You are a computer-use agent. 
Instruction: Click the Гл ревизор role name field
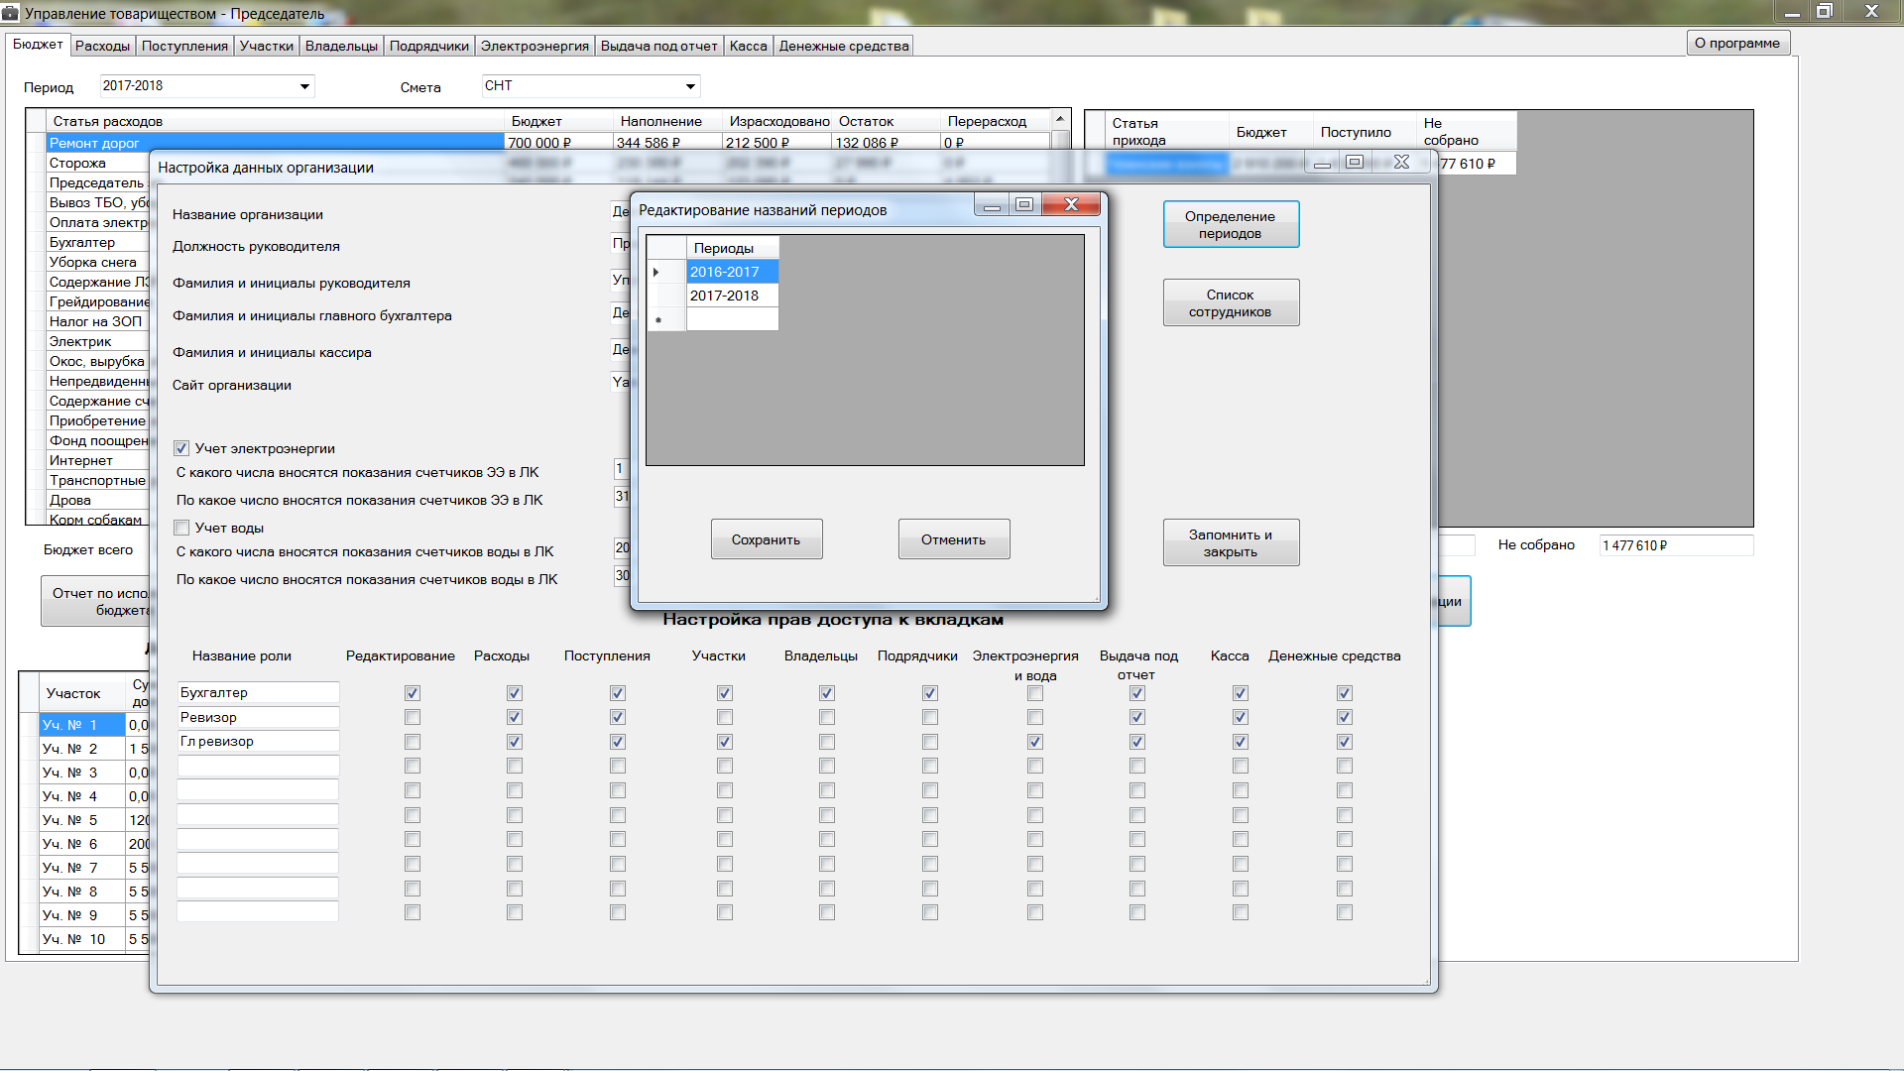click(x=257, y=741)
